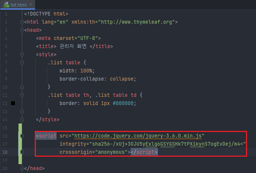Click line number 19 in the gutter
This screenshot has height=173, width=256.
[5, 160]
